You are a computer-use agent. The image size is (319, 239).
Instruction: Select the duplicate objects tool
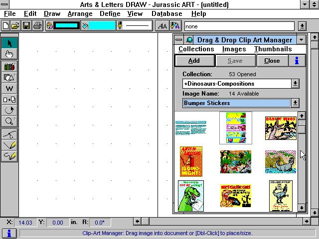click(9, 100)
